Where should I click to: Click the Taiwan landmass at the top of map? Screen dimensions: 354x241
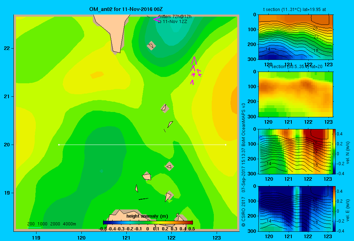click(x=113, y=29)
